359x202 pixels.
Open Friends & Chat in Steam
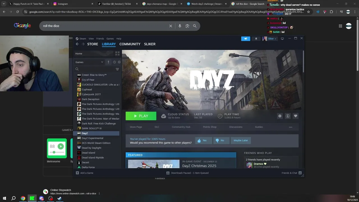point(291,173)
